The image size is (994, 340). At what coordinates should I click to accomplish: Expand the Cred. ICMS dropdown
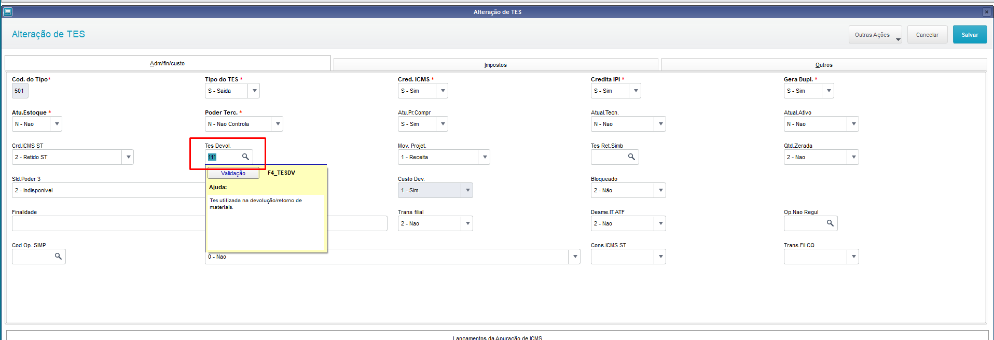[443, 91]
